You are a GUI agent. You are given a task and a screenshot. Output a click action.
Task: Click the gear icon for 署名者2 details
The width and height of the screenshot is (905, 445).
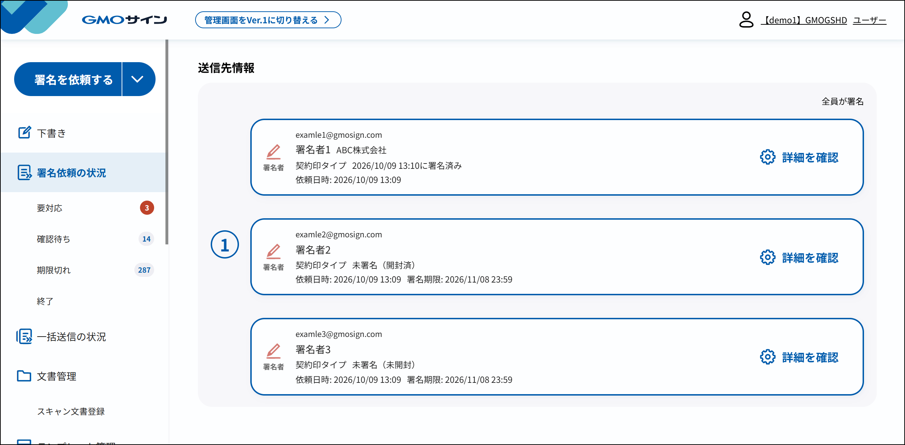(x=767, y=257)
